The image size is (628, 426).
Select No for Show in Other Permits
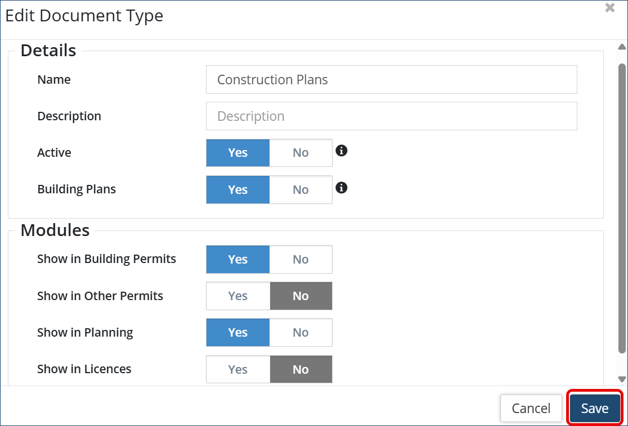pyautogui.click(x=300, y=296)
